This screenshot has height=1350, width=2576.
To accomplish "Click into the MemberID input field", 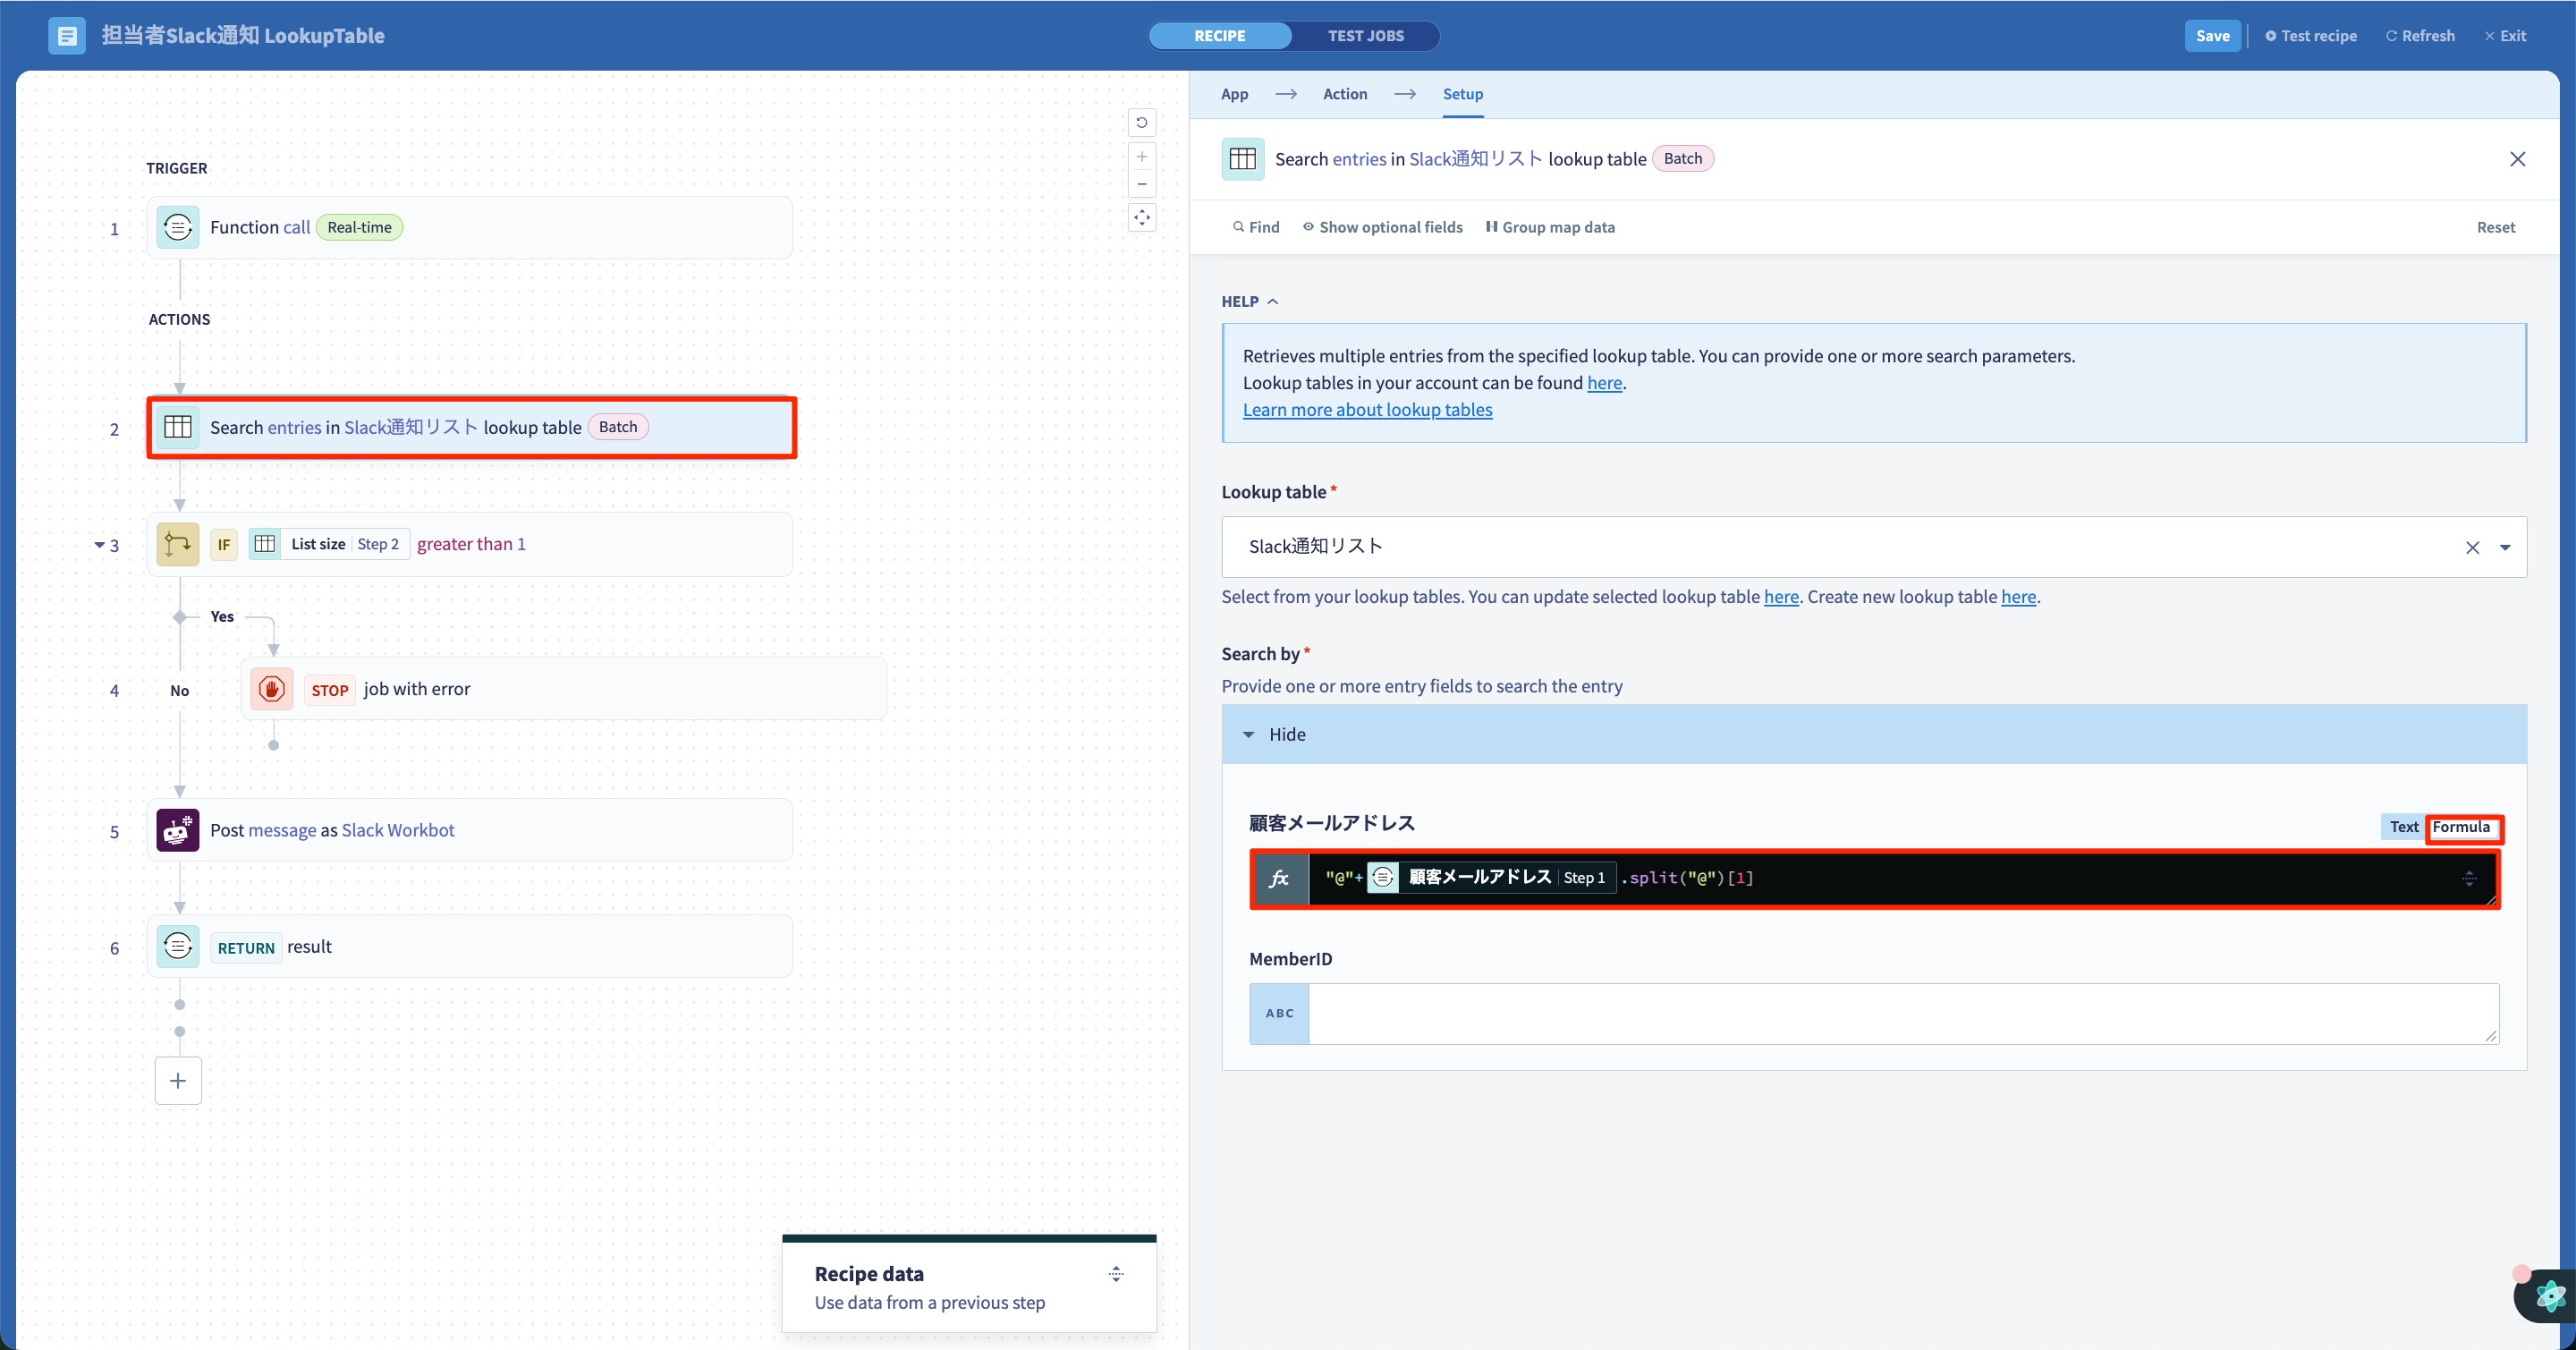I will [x=1903, y=1014].
